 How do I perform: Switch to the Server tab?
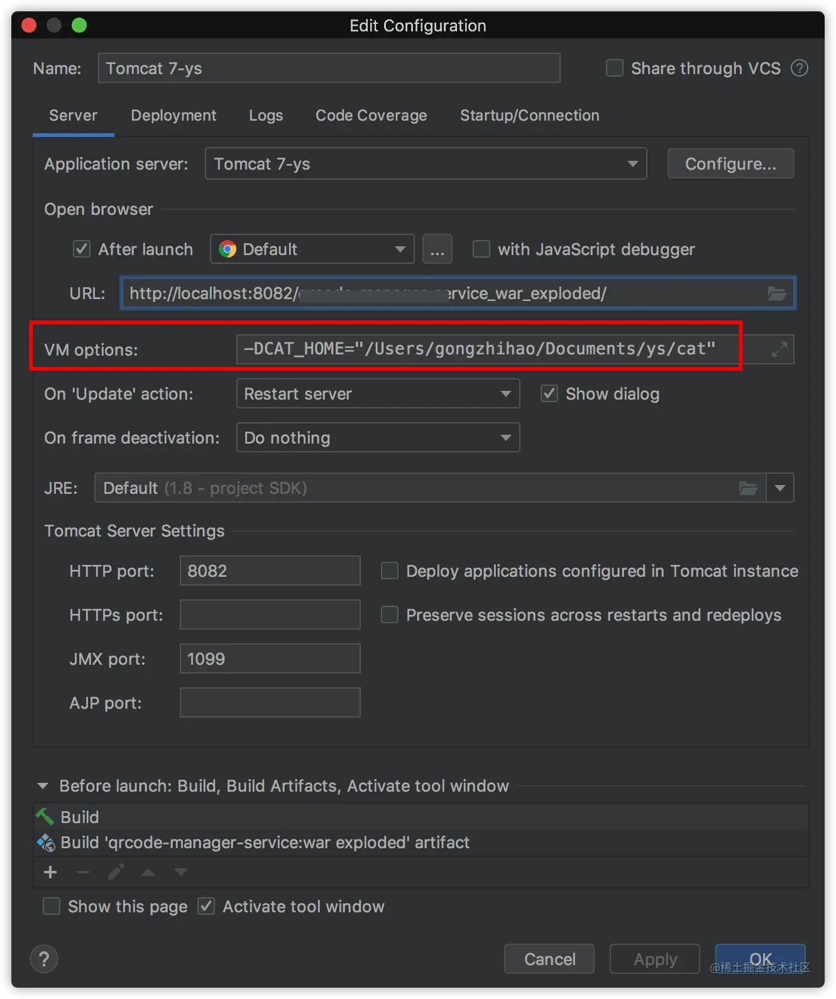pos(73,116)
